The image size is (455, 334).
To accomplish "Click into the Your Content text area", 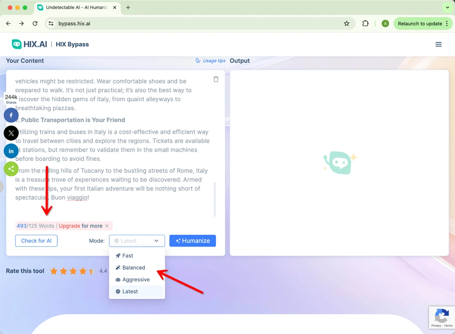I will point(114,145).
